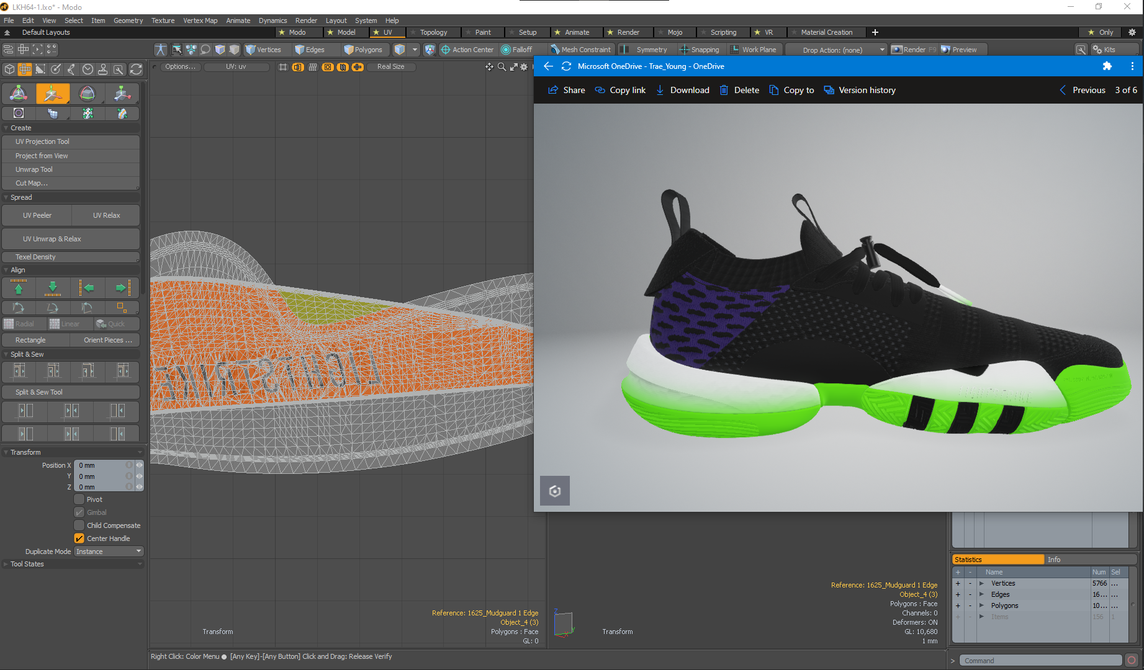The height and width of the screenshot is (670, 1144).
Task: Select the orange Move tool icon
Action: [53, 94]
